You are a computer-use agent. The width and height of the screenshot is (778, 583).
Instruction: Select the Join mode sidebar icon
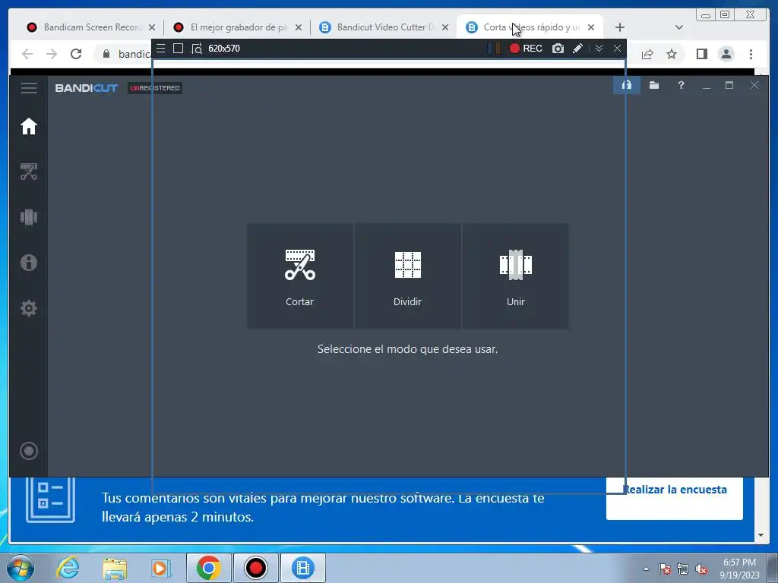click(x=29, y=217)
